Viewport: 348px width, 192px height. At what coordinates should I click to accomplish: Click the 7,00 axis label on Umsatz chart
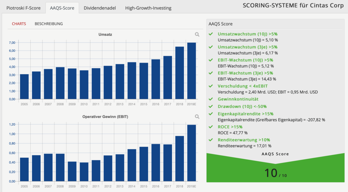click(x=12, y=43)
